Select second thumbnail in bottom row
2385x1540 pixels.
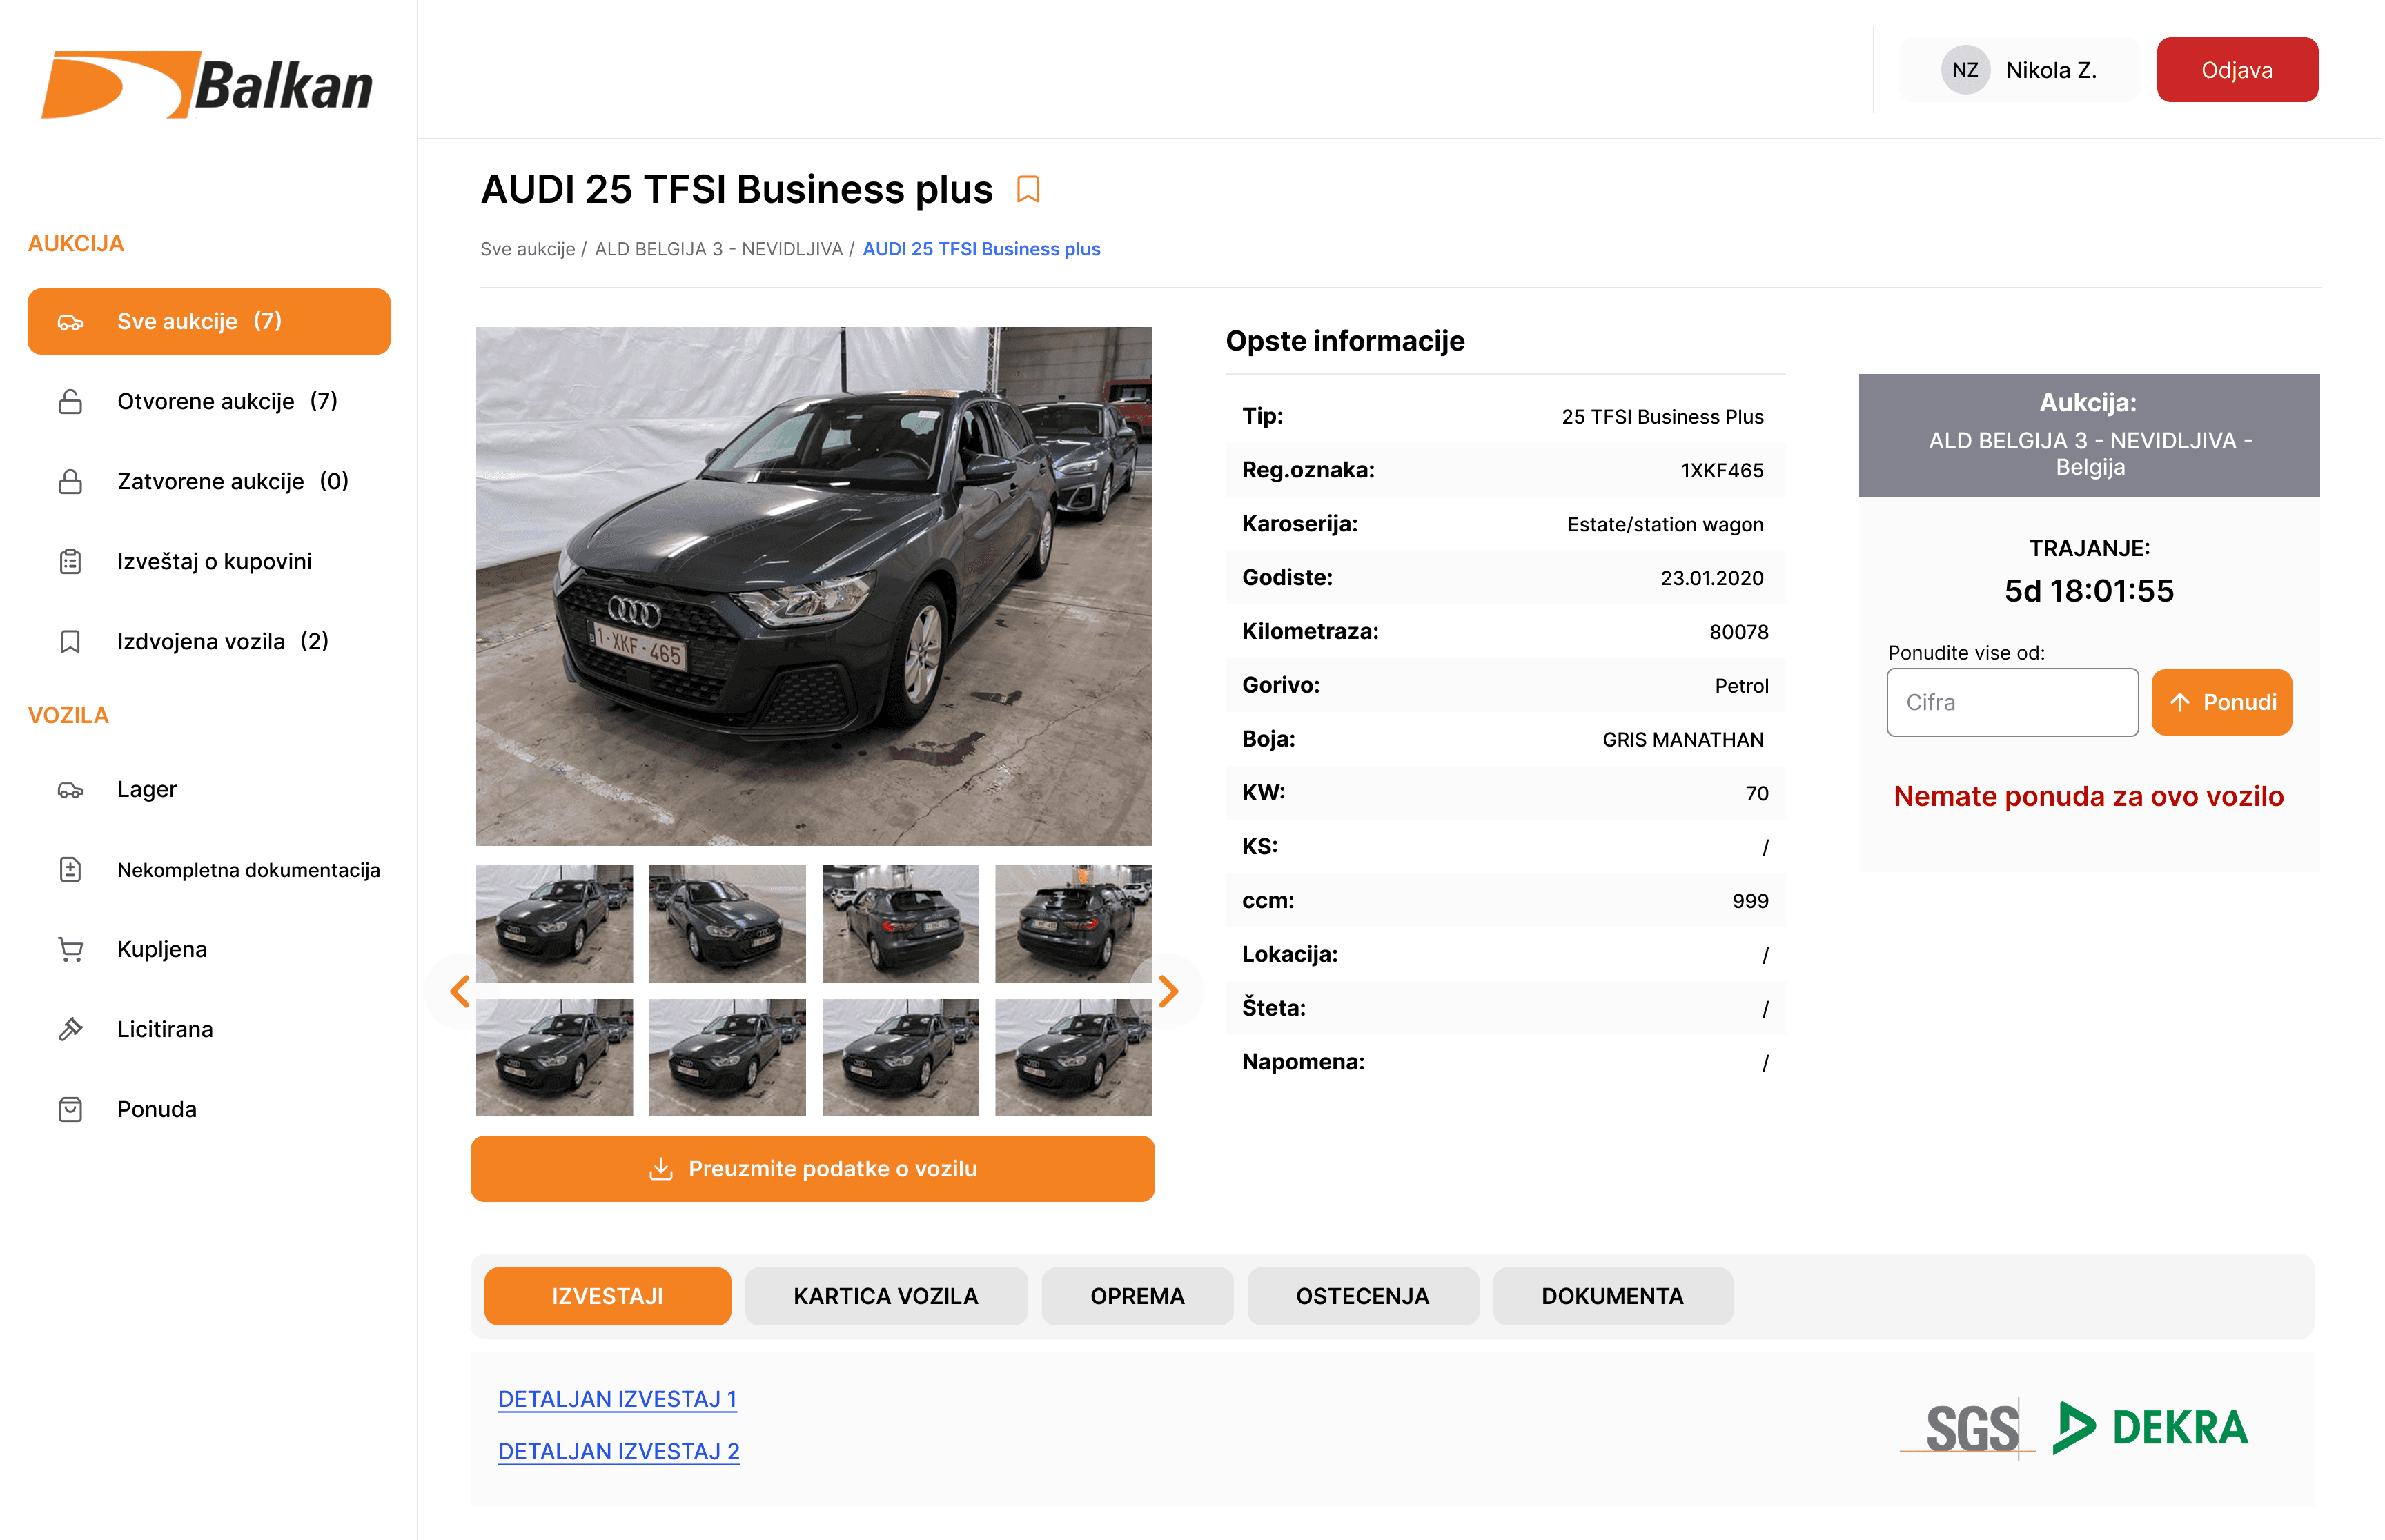click(x=728, y=1058)
